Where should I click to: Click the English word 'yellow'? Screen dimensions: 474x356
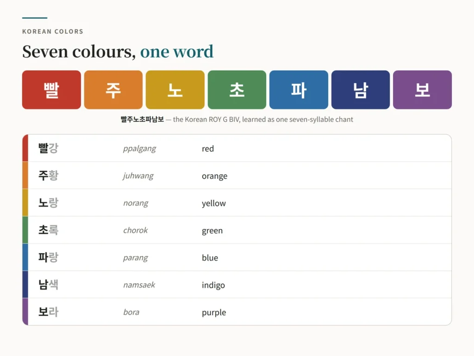(214, 203)
